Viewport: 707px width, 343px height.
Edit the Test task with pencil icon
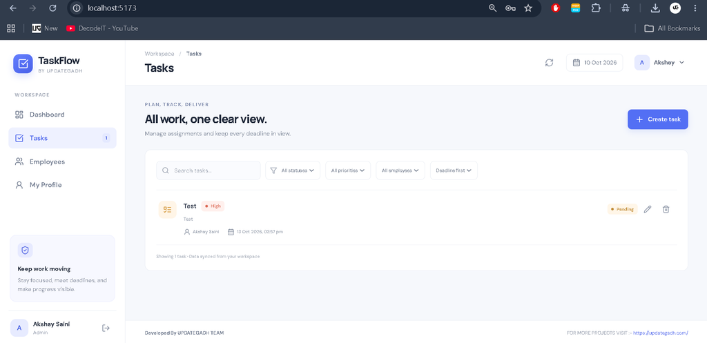pos(648,209)
